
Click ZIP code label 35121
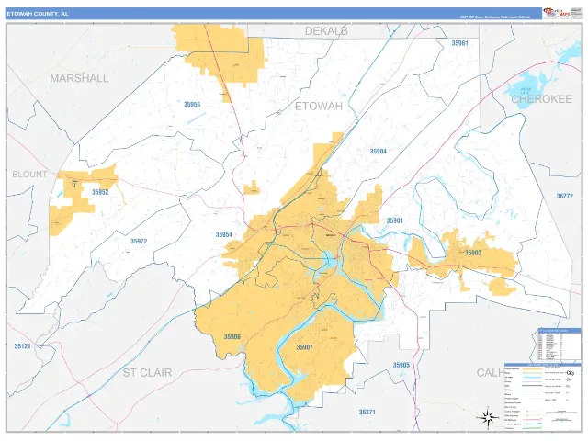tap(22, 346)
